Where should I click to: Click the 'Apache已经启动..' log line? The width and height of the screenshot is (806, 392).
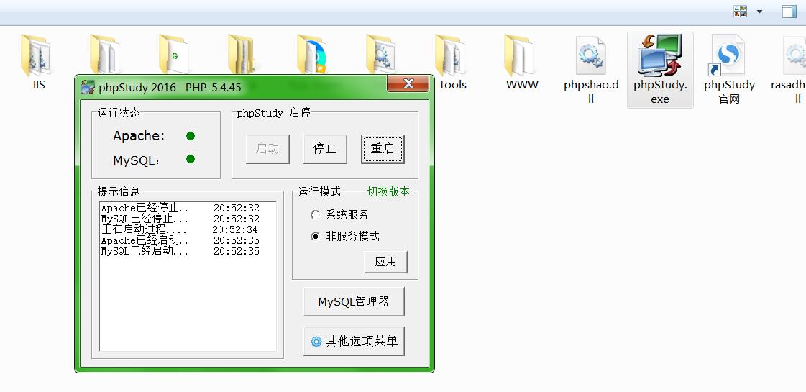pos(180,241)
